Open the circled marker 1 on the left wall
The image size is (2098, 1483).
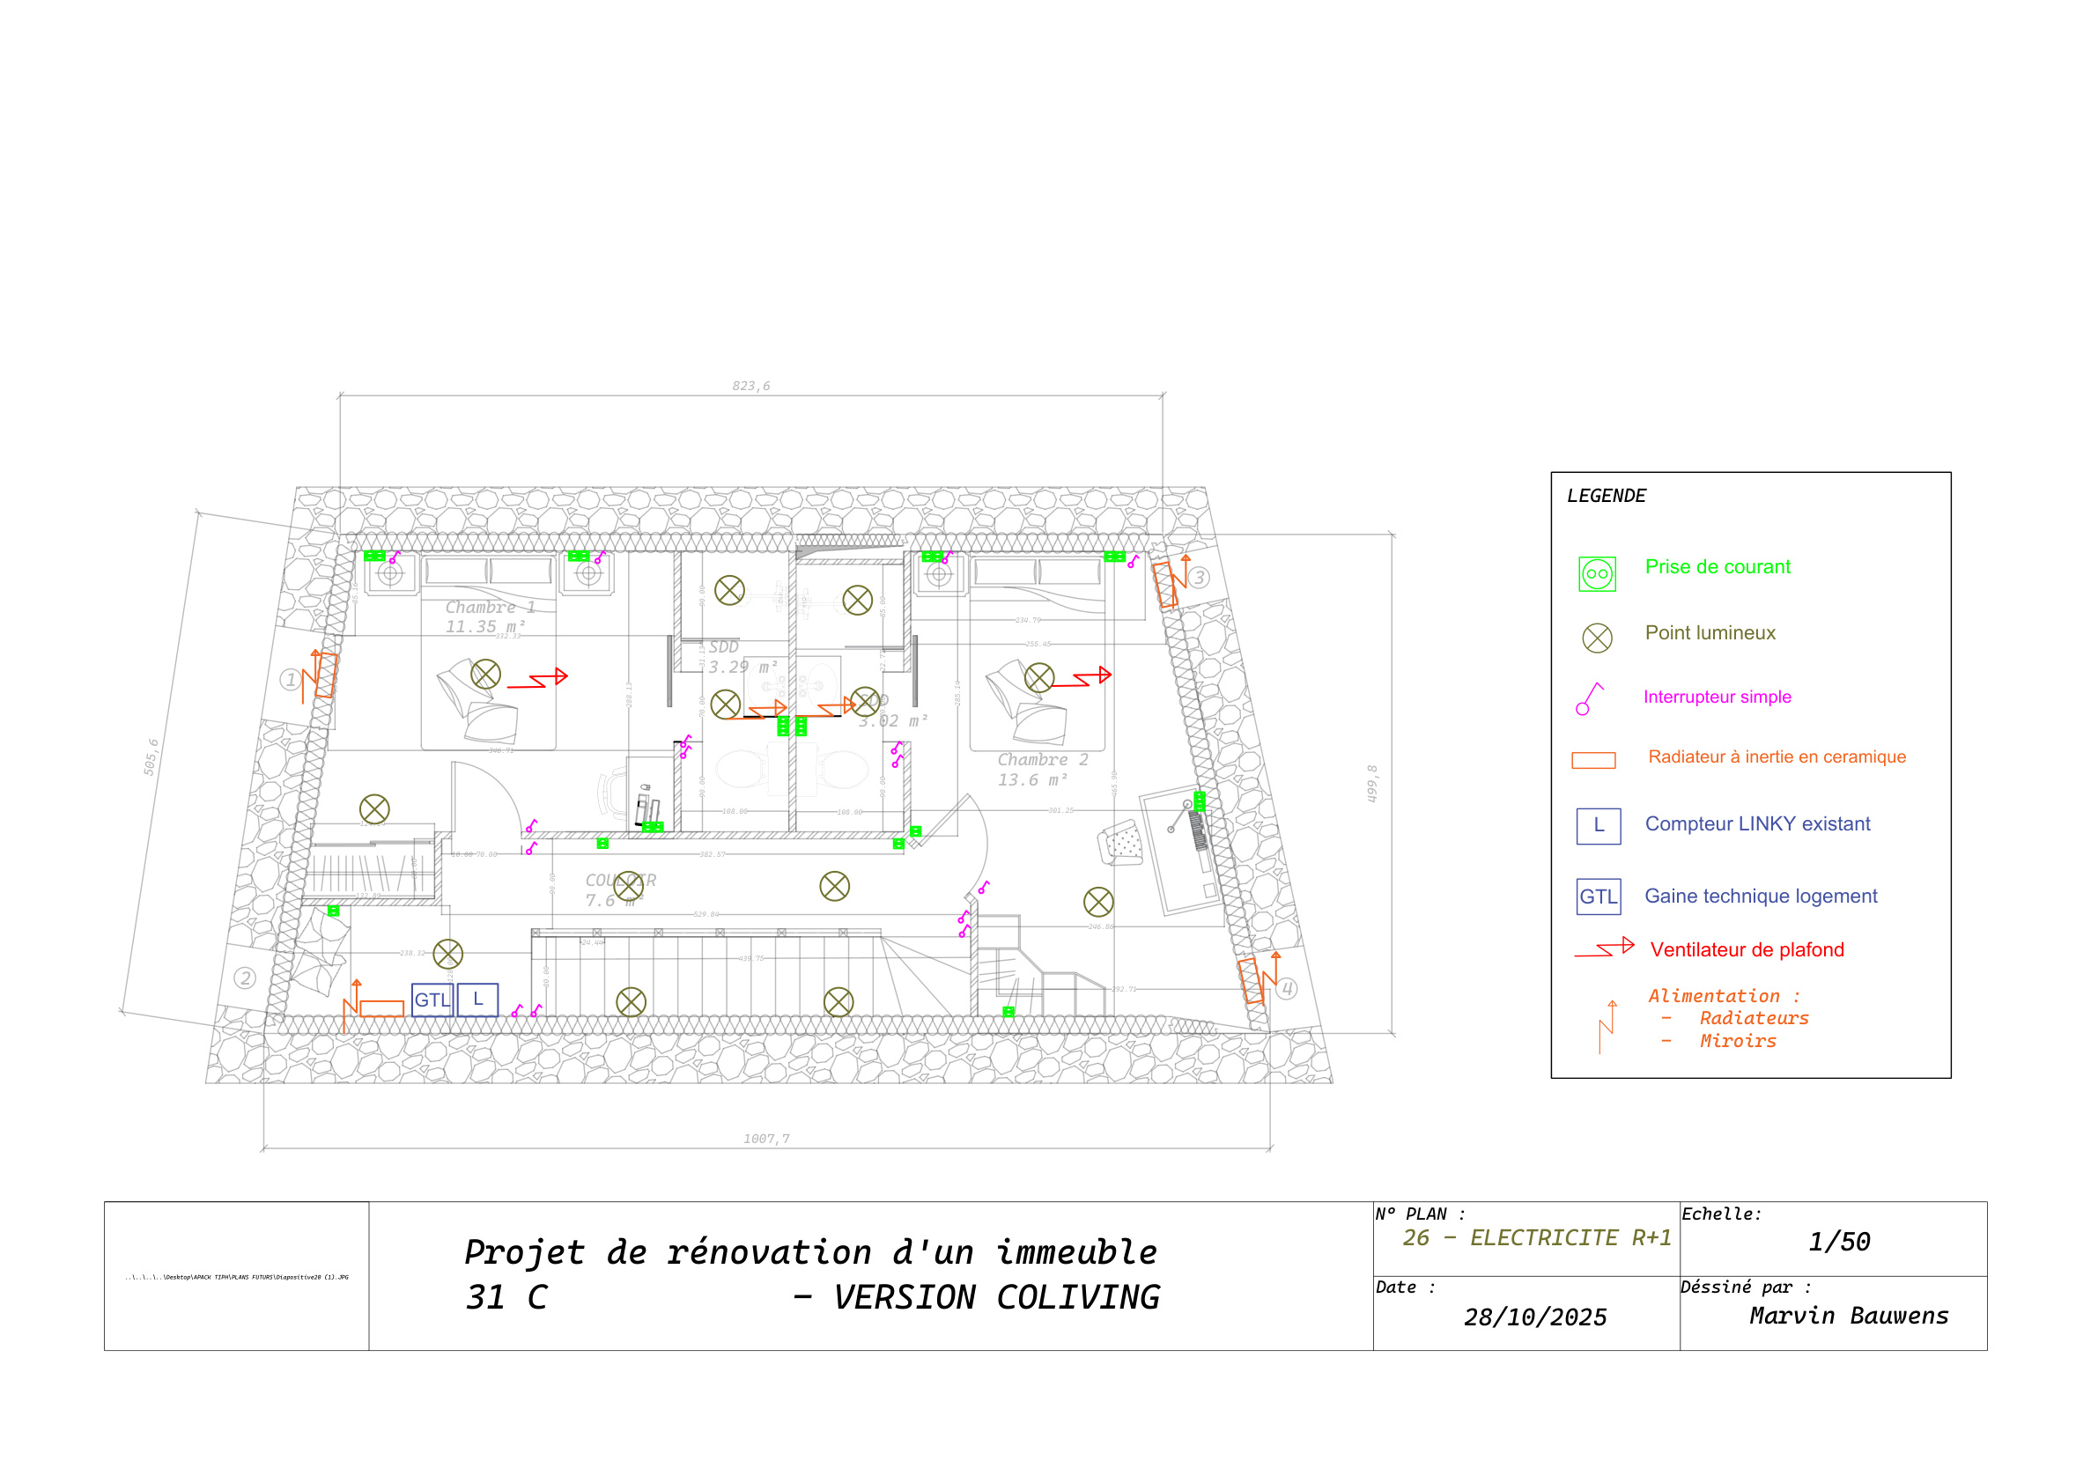click(291, 678)
